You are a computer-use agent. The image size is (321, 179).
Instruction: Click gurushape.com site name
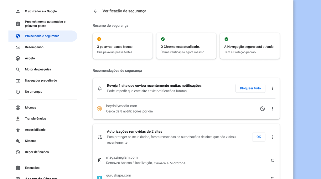pos(118,175)
